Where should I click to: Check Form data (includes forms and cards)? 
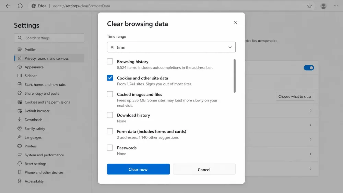click(110, 131)
